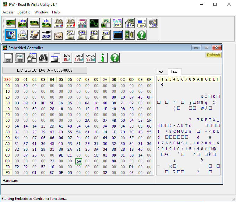Select the 6E cell in row 90
The image size is (236, 202).
131,138
